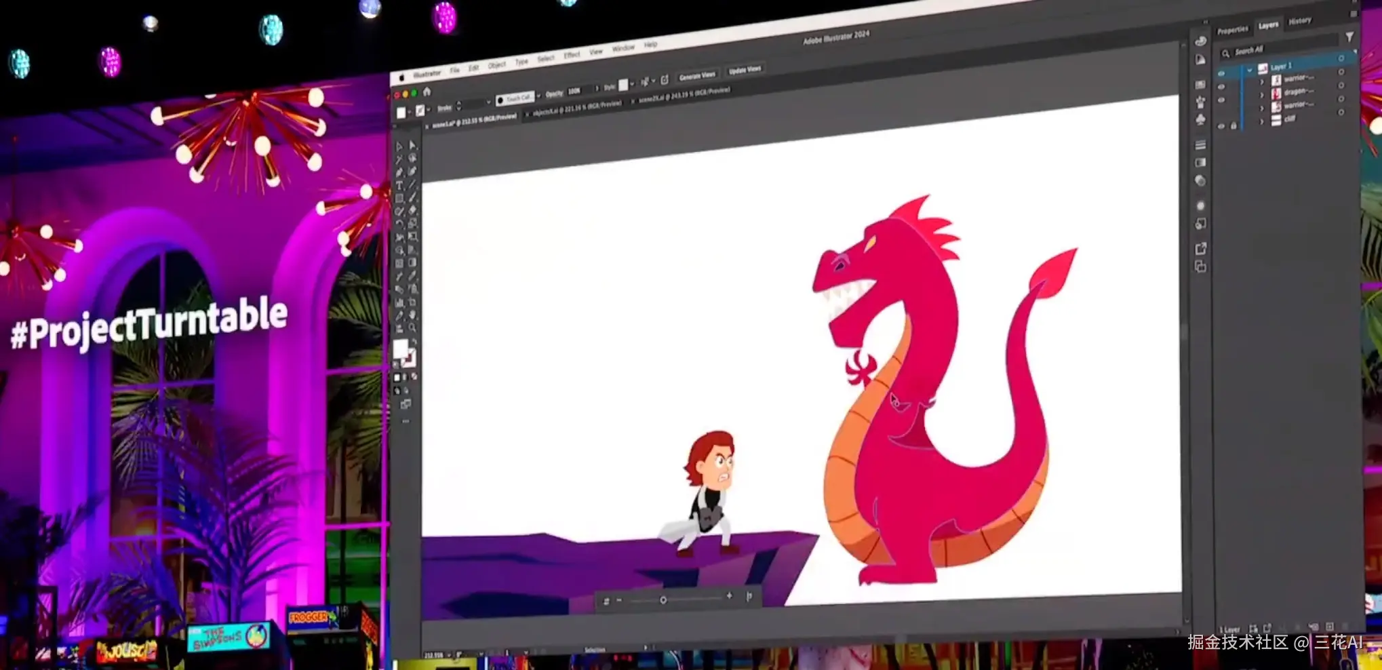The height and width of the screenshot is (670, 1382).
Task: Click the first warrior layer target circle
Action: click(x=1341, y=73)
